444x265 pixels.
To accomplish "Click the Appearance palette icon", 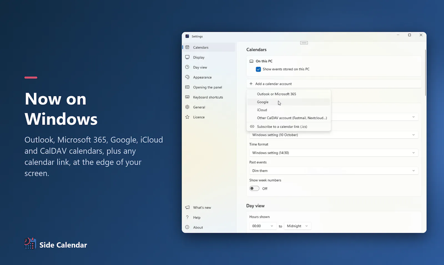I will (x=187, y=77).
